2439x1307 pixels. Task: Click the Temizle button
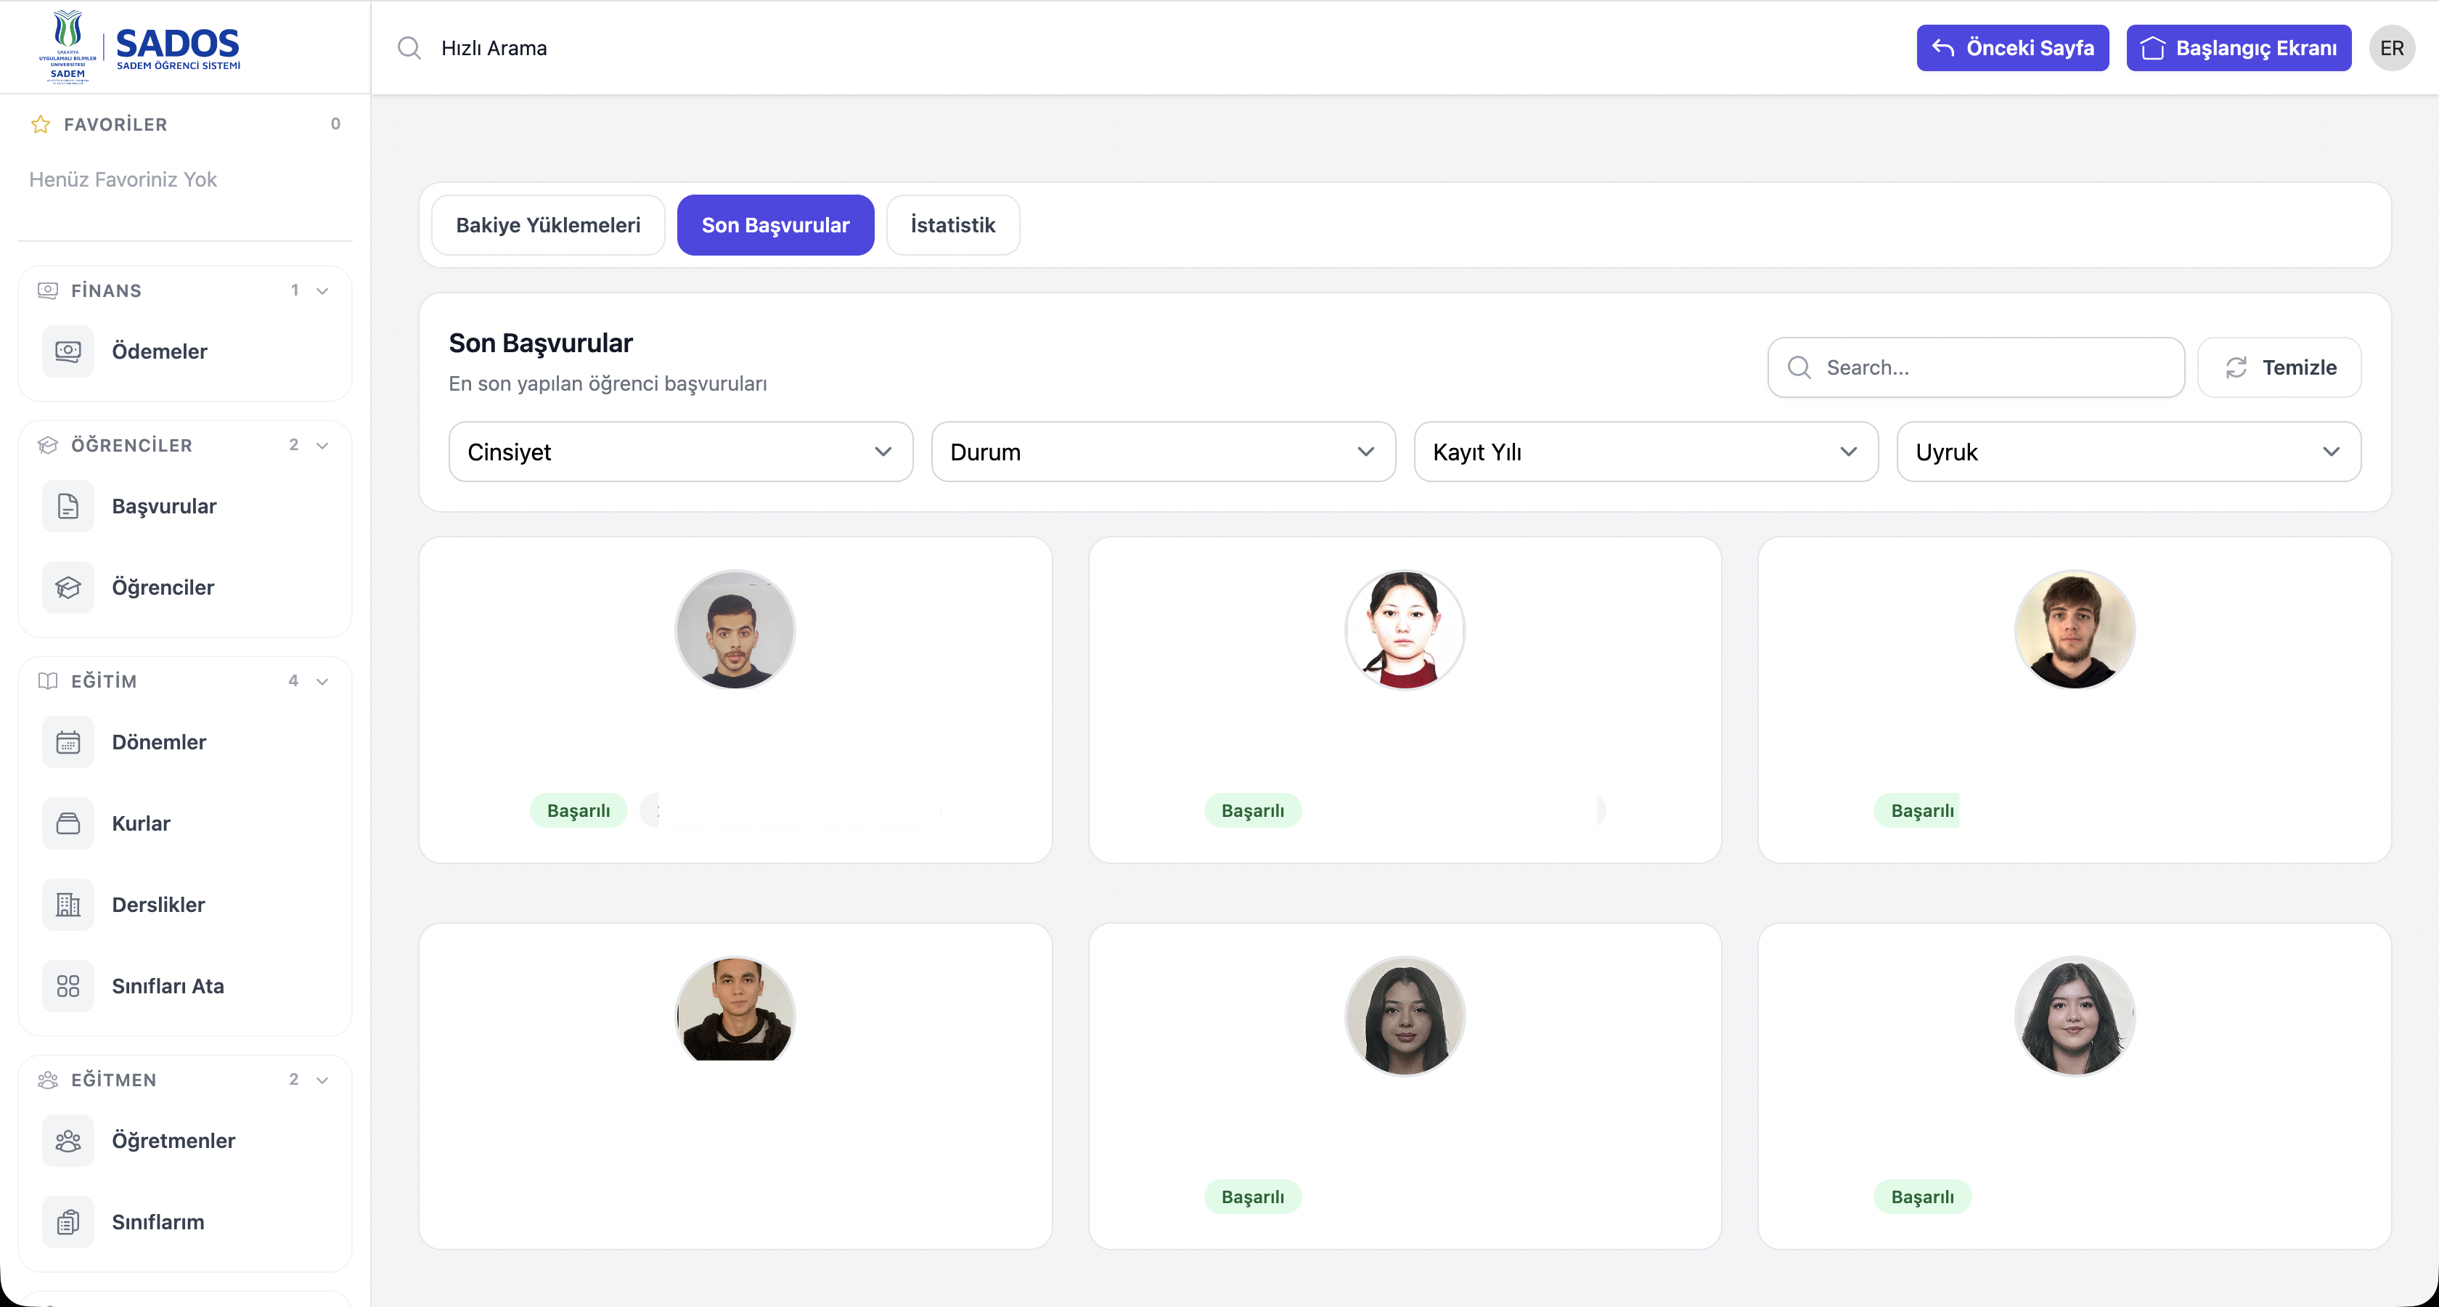tap(2279, 367)
